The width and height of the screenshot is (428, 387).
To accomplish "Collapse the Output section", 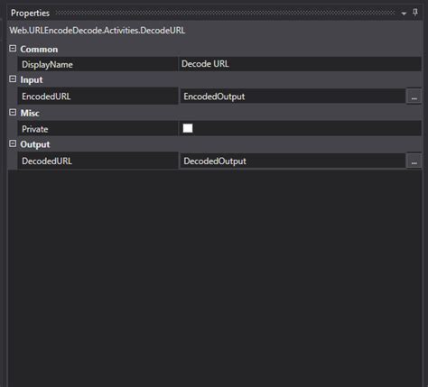I will click(13, 143).
